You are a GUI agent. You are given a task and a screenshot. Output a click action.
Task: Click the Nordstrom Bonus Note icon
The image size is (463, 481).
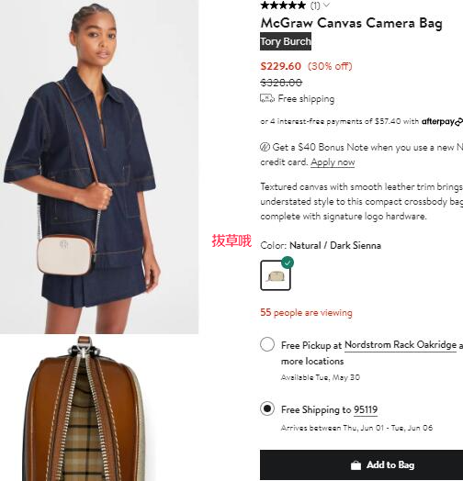[x=265, y=147]
